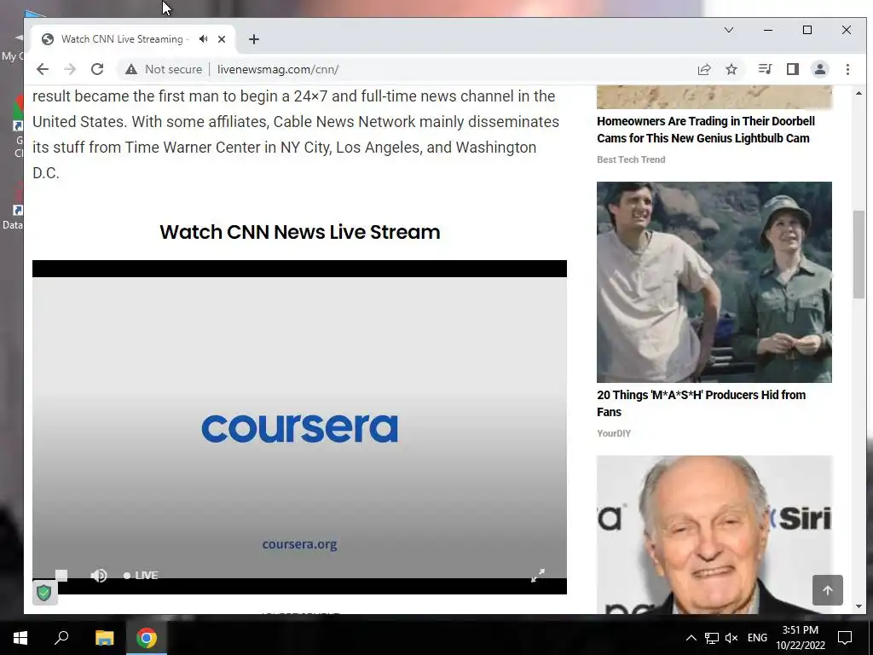Open the media controls icon in toolbar

coord(765,69)
